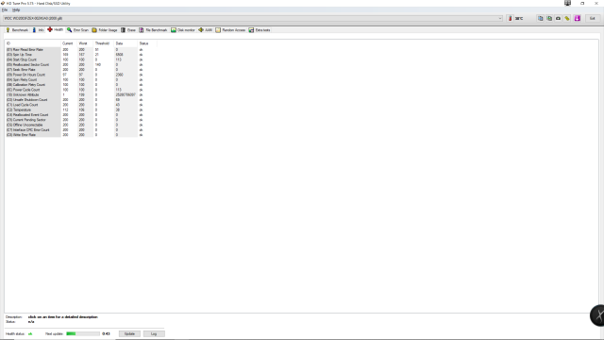This screenshot has height=340, width=604.
Task: Click the red thermometer temperature icon
Action: point(510,18)
